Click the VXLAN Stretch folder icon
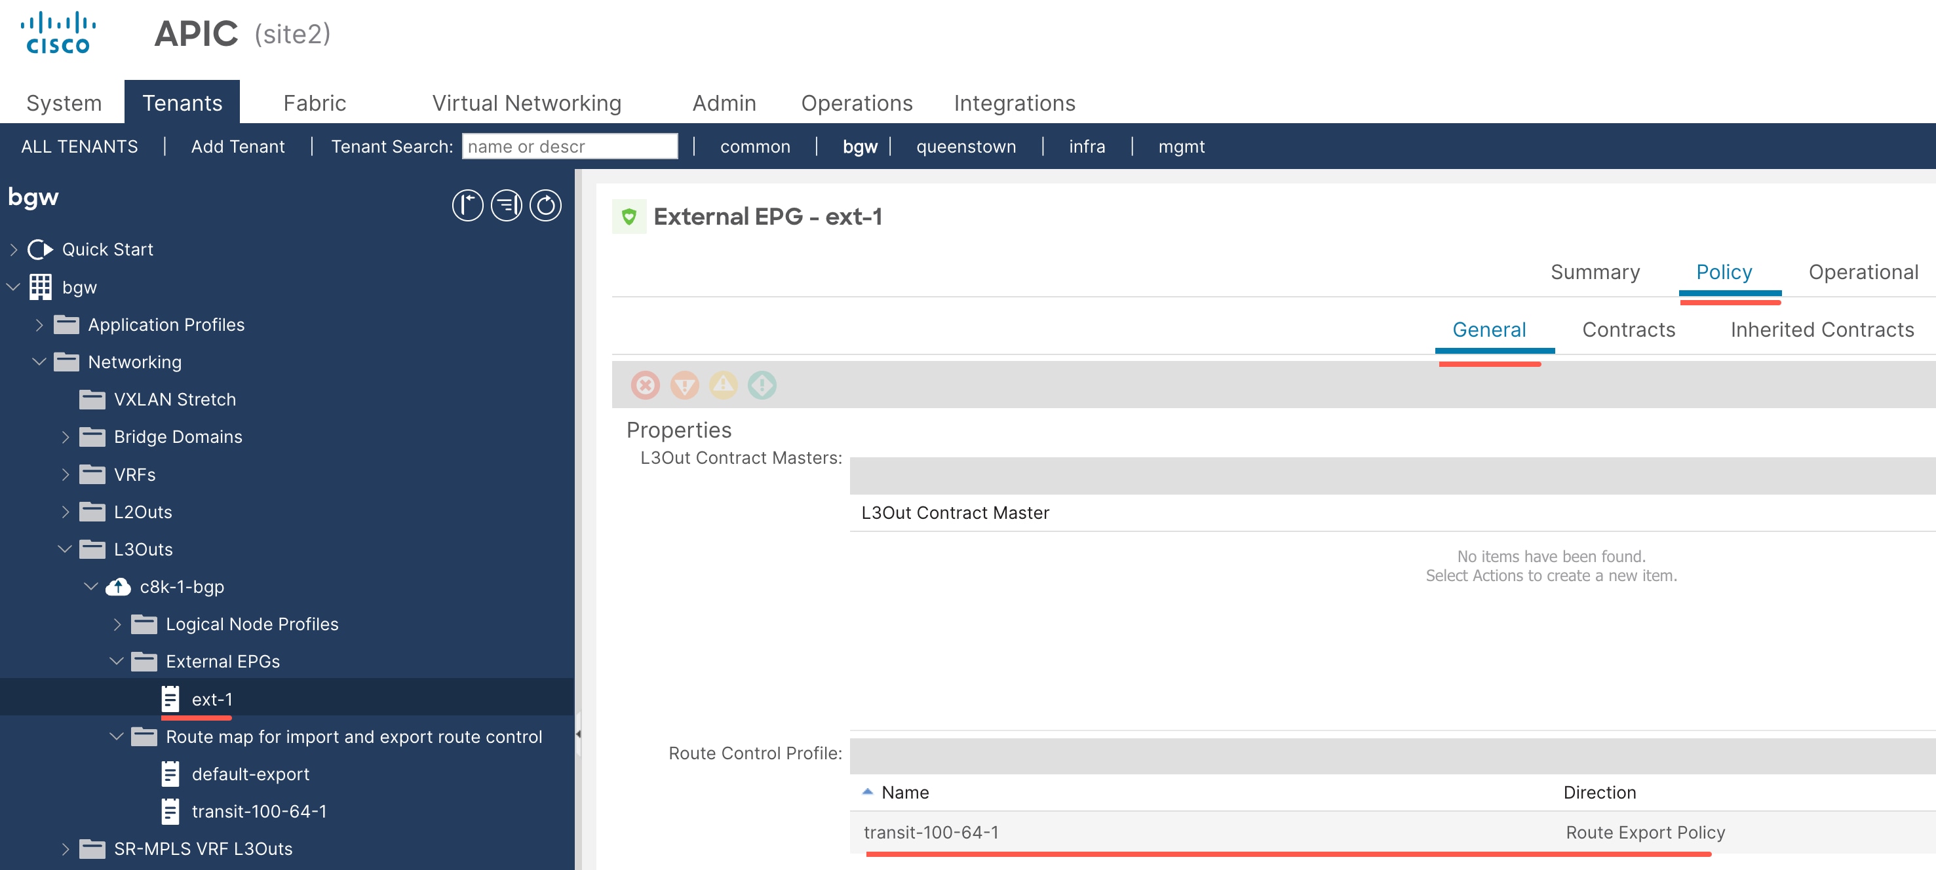 tap(92, 400)
